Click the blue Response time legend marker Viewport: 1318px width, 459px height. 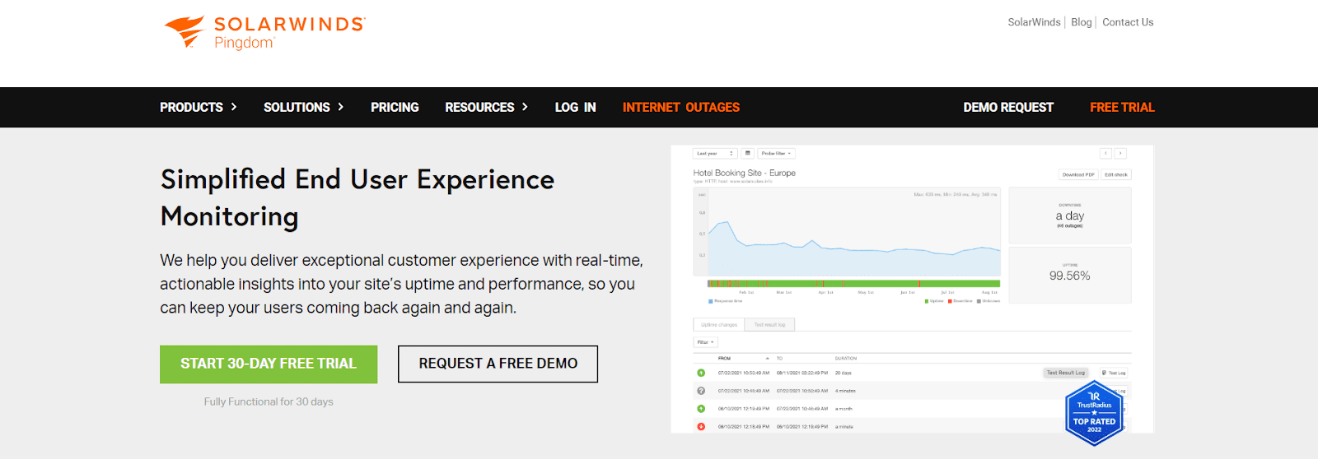(711, 301)
